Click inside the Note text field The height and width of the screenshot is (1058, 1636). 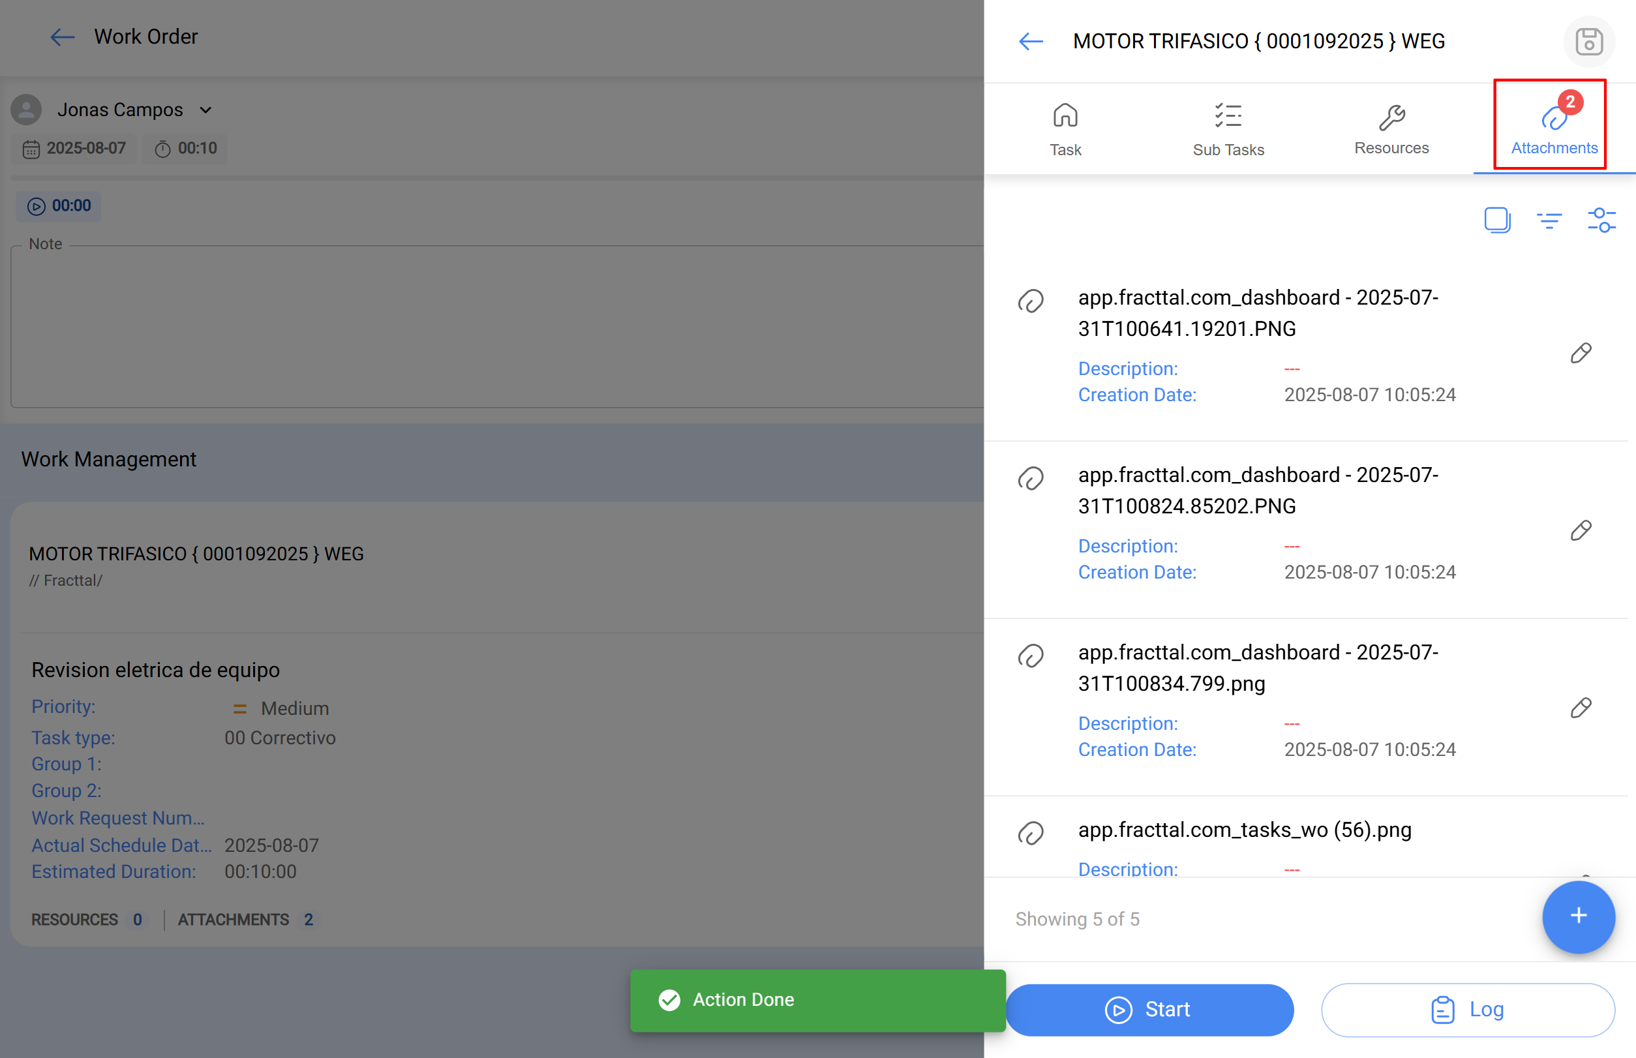[x=481, y=323]
